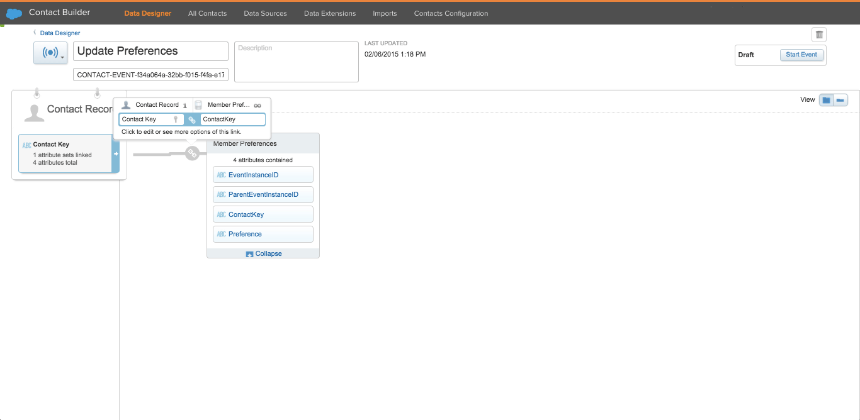This screenshot has width=860, height=420.
Task: Click the Contact Record person icon
Action: tap(126, 104)
